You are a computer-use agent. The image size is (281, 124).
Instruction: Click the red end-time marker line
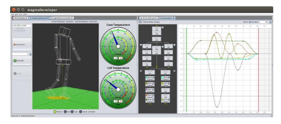pos(259,69)
